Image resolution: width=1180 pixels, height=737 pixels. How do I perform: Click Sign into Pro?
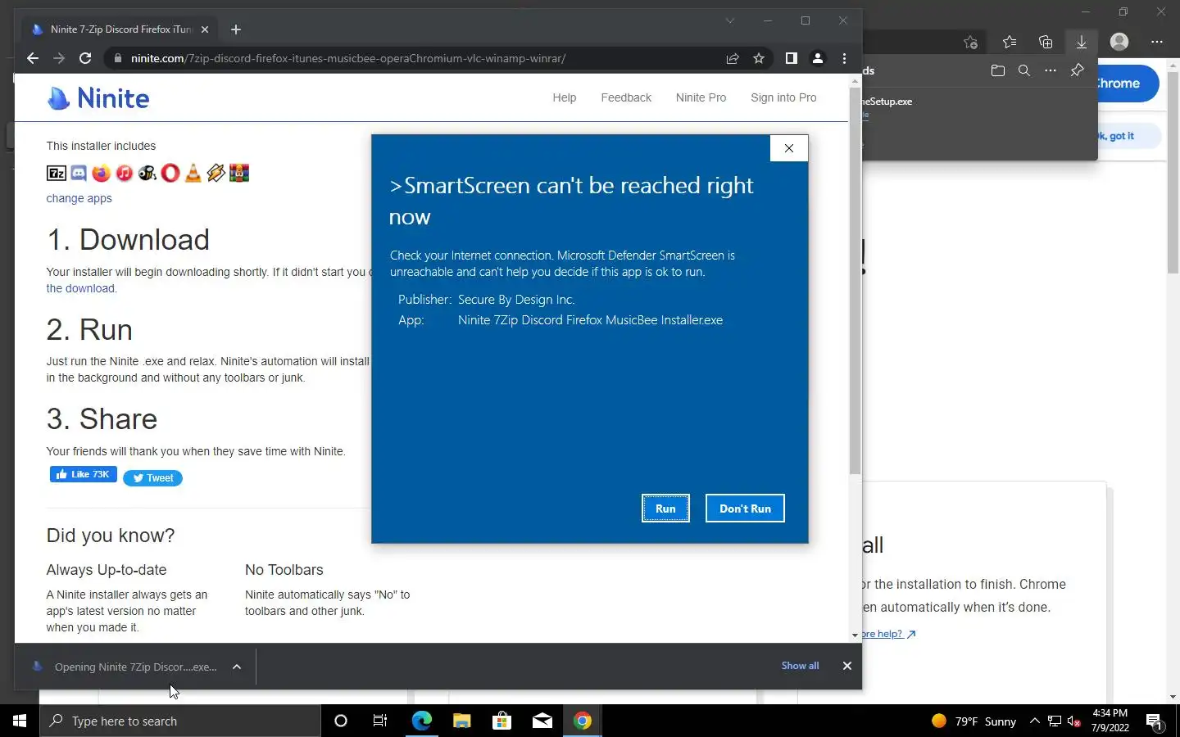coord(783,97)
